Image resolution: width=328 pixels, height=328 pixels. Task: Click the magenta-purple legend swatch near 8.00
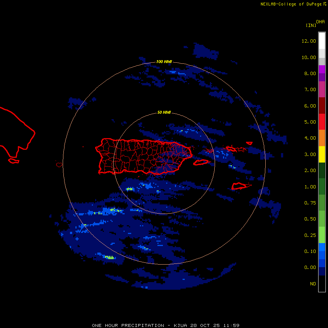tap(322, 69)
